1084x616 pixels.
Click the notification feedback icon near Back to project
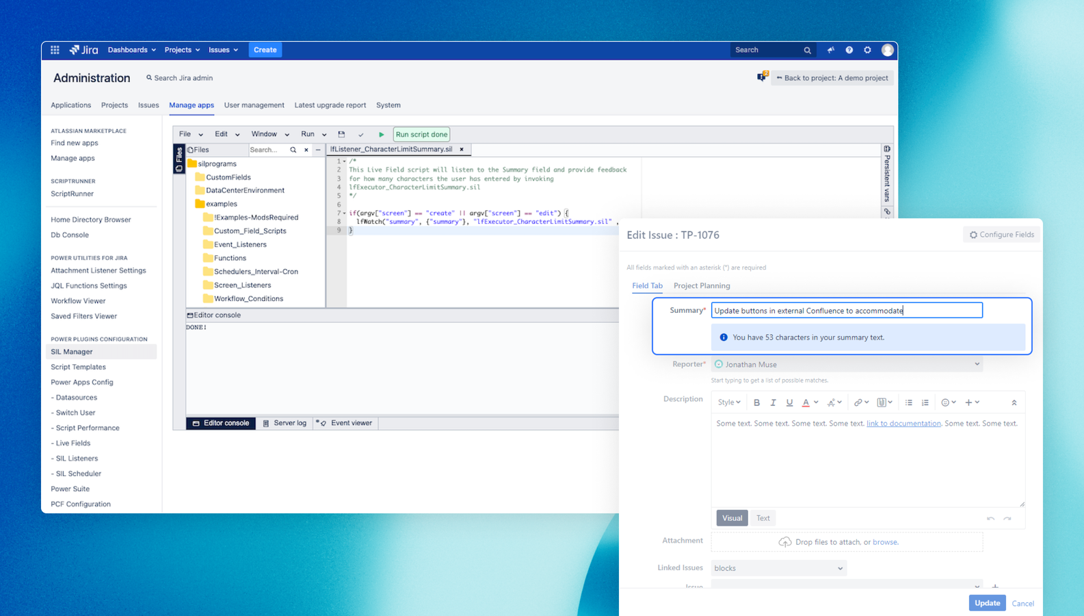763,77
